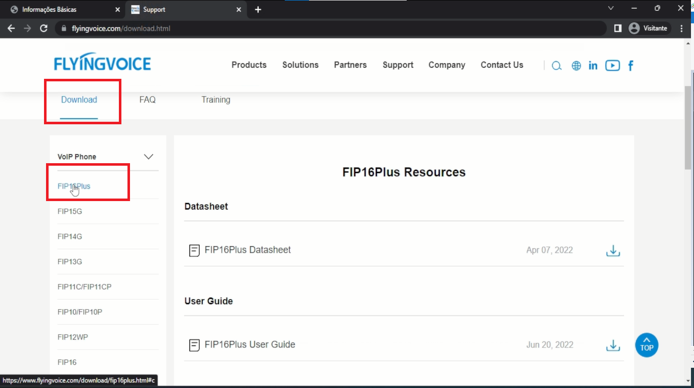
Task: Click the search magnifier icon in header
Action: [x=556, y=66]
